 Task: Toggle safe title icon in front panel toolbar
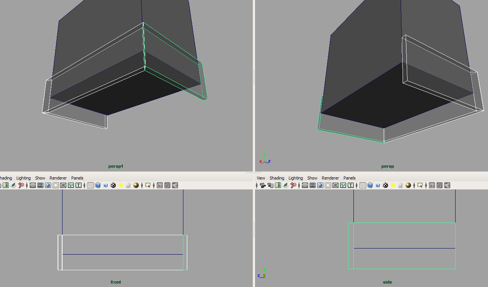click(x=79, y=185)
